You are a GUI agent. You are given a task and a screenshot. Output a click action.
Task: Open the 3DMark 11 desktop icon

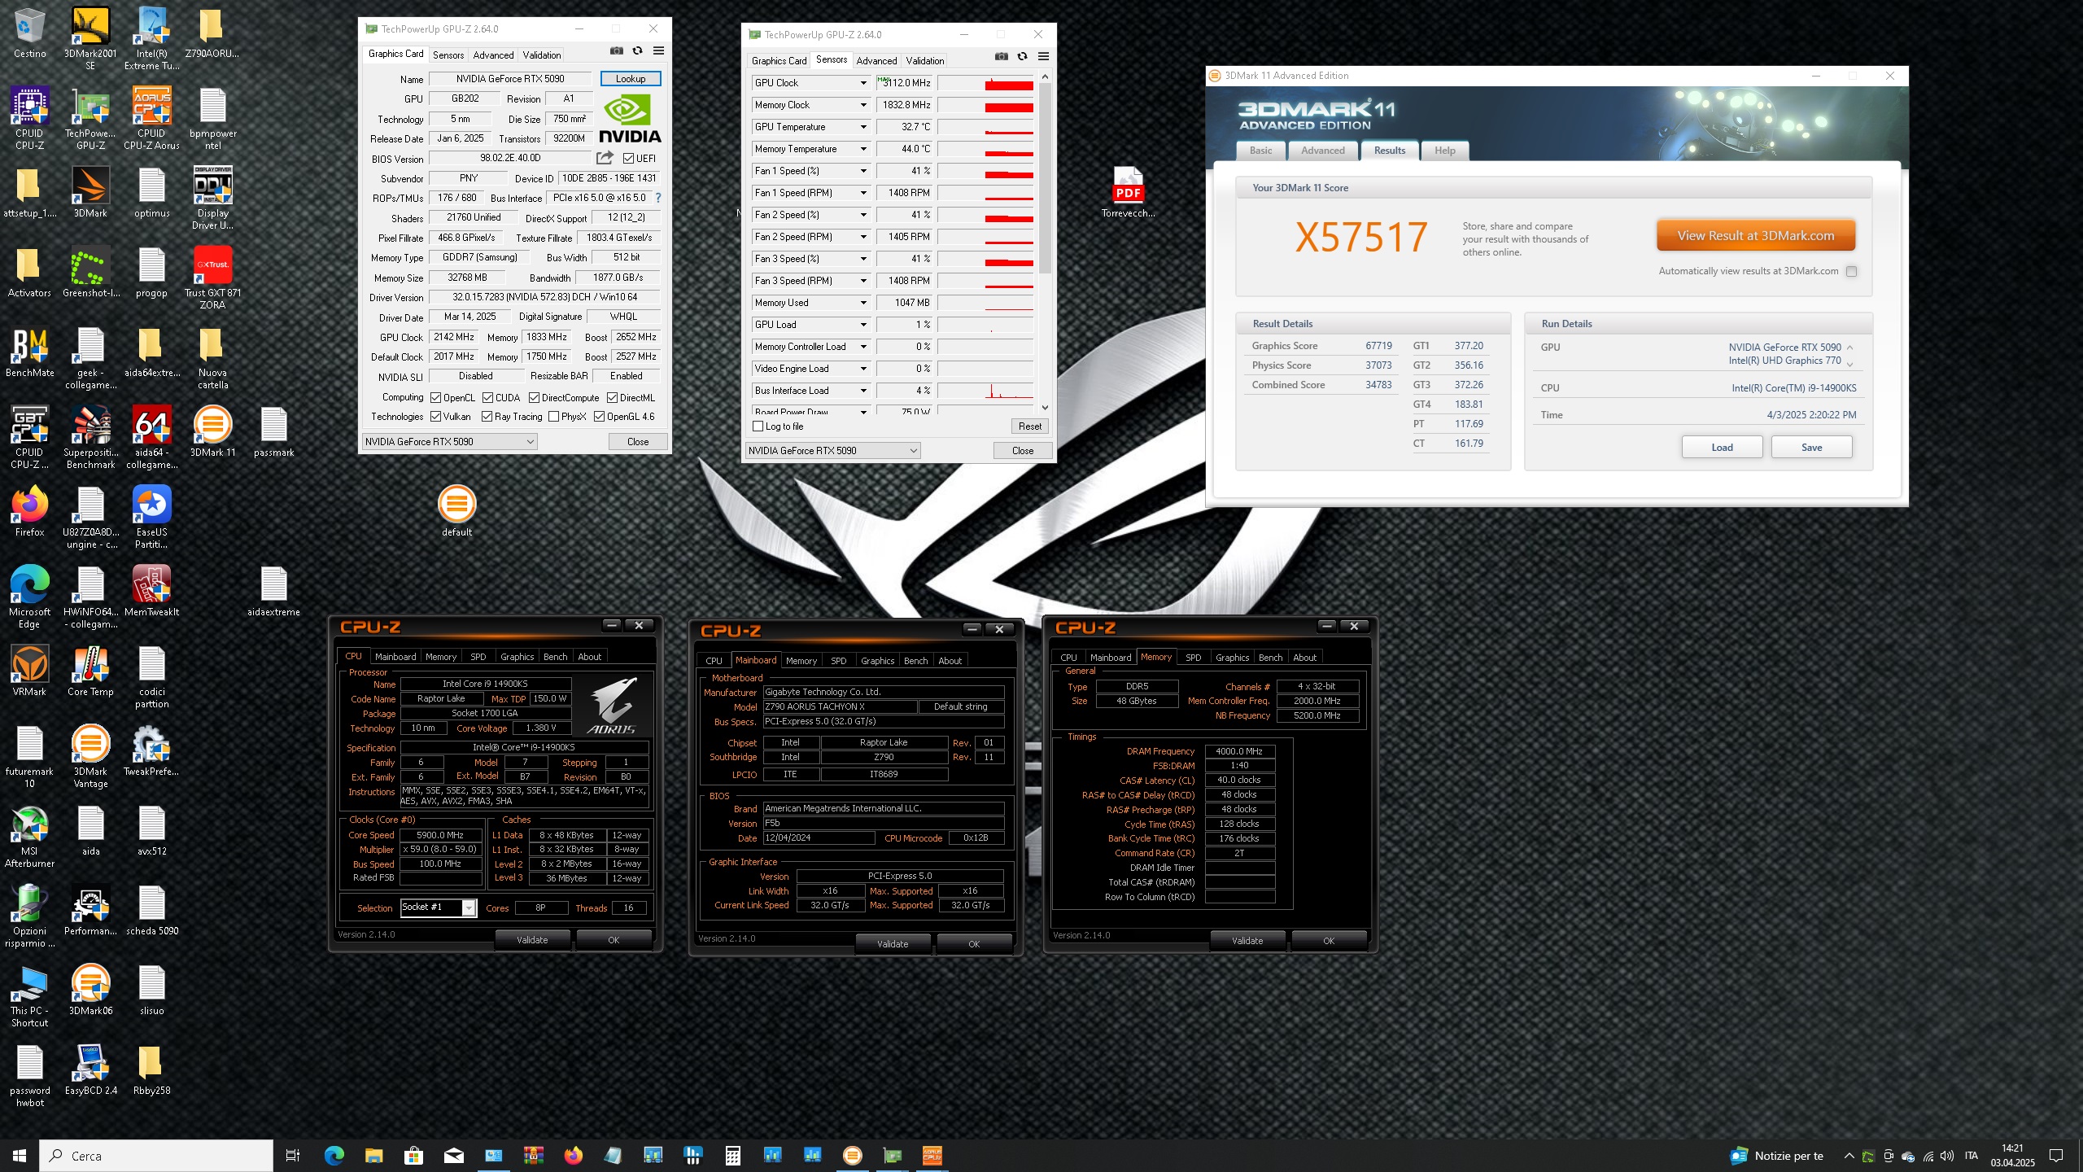(212, 432)
